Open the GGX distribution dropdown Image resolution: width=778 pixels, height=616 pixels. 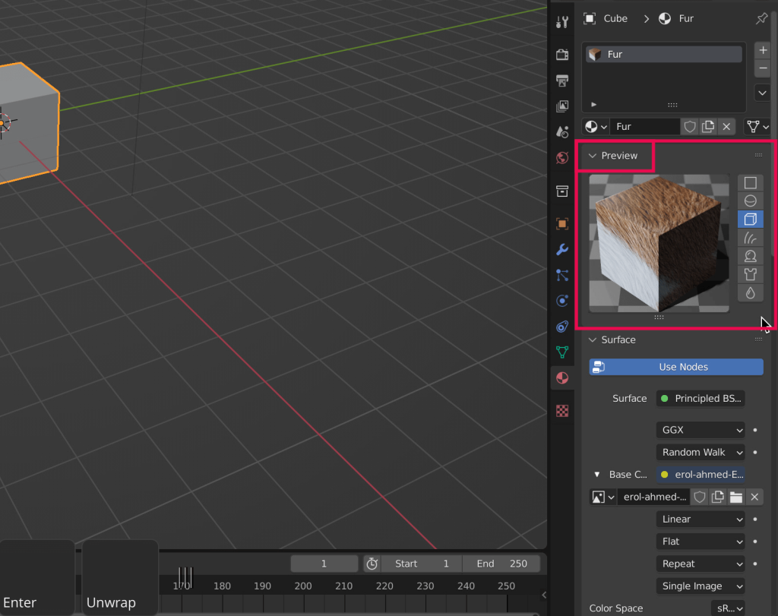(x=701, y=430)
